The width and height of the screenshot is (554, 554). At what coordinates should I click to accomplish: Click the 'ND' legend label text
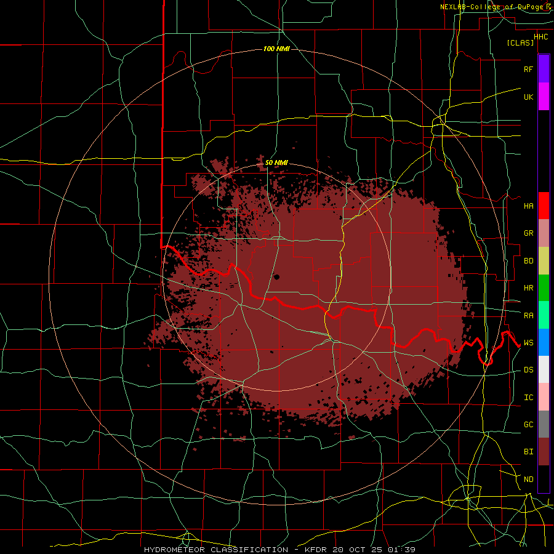point(528,480)
